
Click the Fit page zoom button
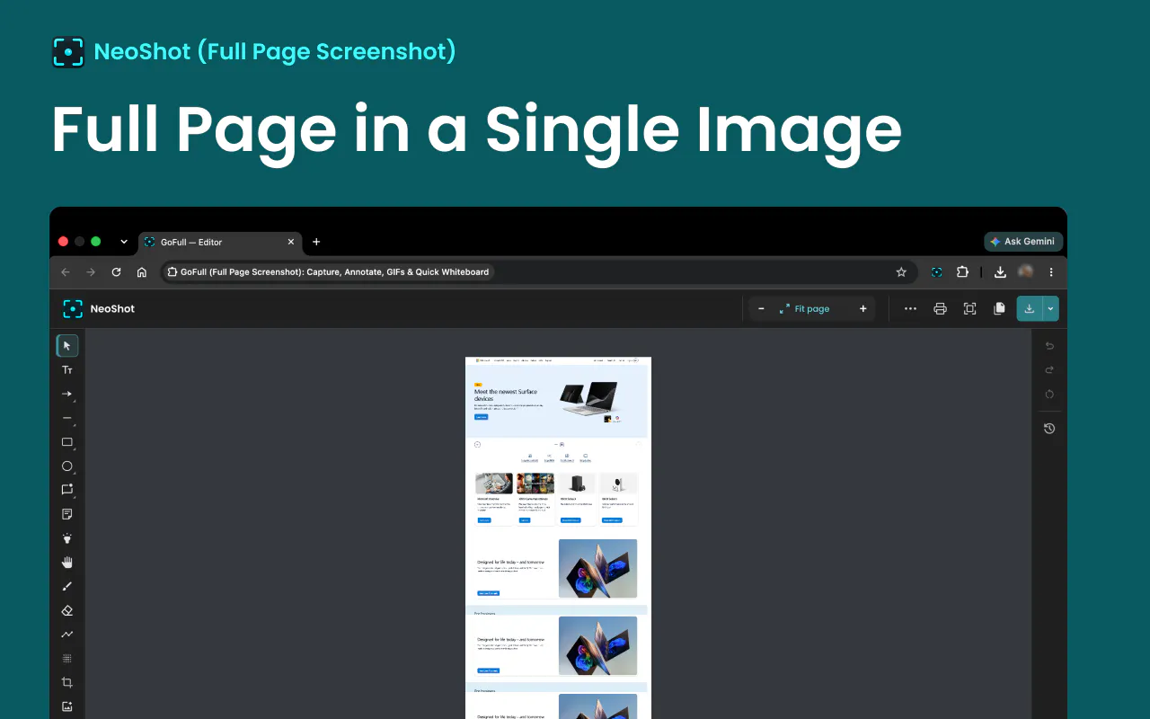[804, 308]
